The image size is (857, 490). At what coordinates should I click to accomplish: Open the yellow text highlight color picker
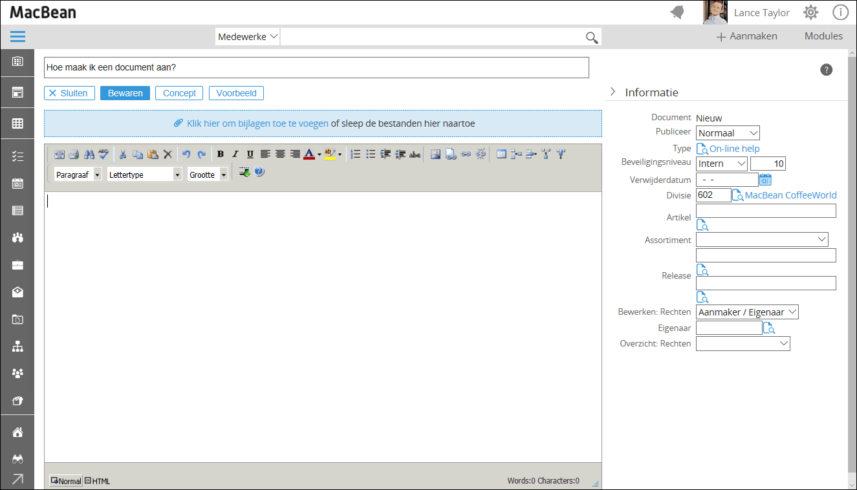[330, 154]
